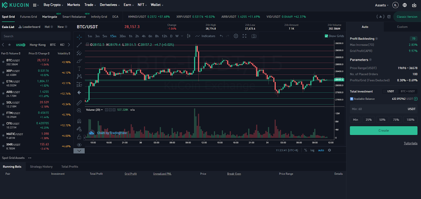Select BTC + USDT investment option
421x199 pixels.
pyautogui.click(x=408, y=92)
